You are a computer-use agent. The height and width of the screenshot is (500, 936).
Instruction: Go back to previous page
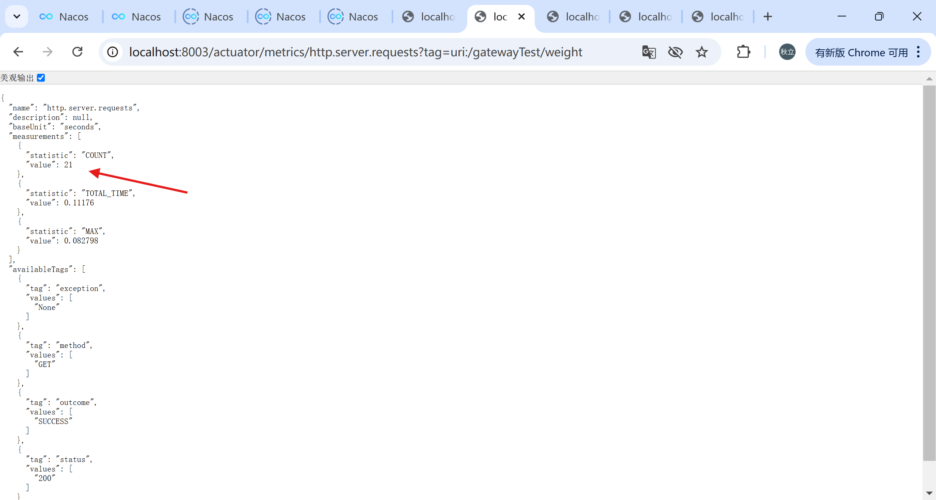pyautogui.click(x=18, y=52)
